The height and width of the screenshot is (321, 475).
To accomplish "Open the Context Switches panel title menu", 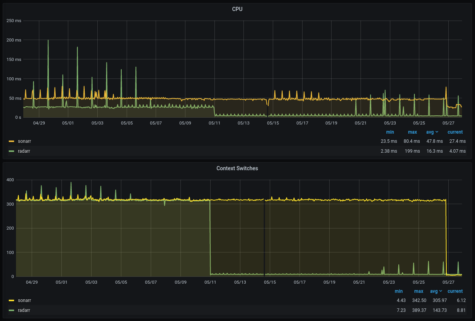I will 237,168.
